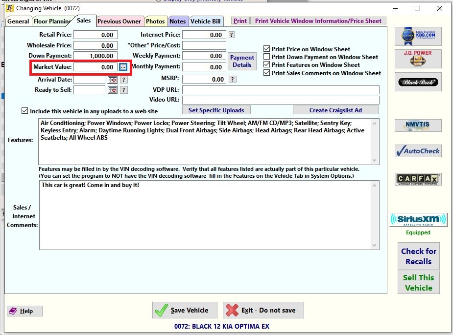Image resolution: width=453 pixels, height=335 pixels.
Task: Switch to the General tab
Action: click(x=18, y=21)
